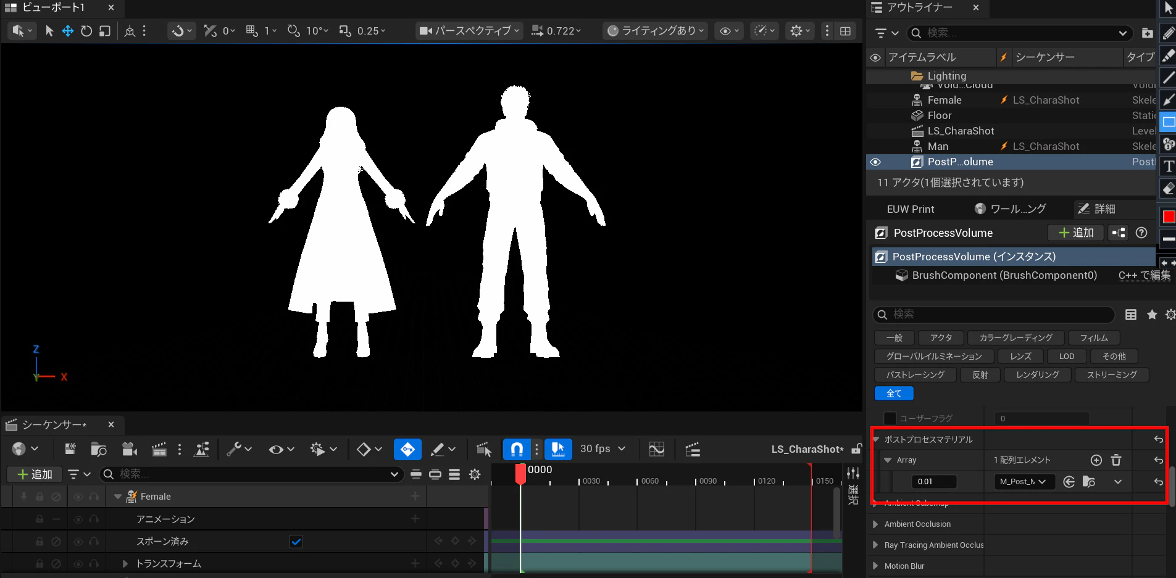The image size is (1176, 578).
Task: Click the details favorites star icon
Action: [x=1152, y=315]
